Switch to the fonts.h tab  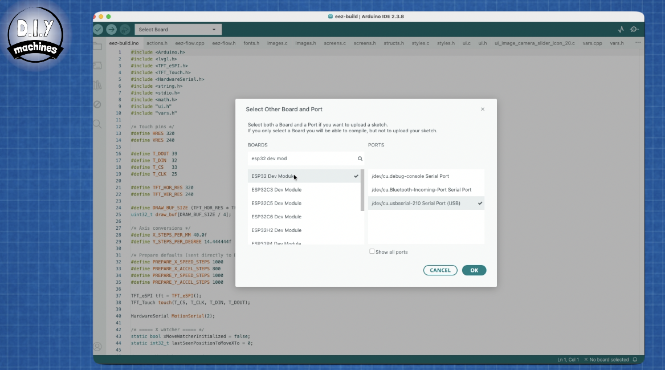point(251,43)
